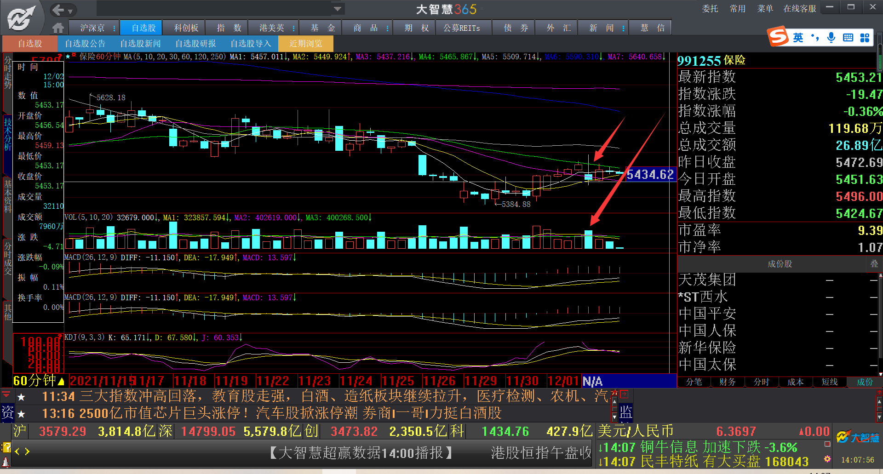Select the 分时 bottom tab
This screenshot has width=883, height=474.
click(x=762, y=382)
